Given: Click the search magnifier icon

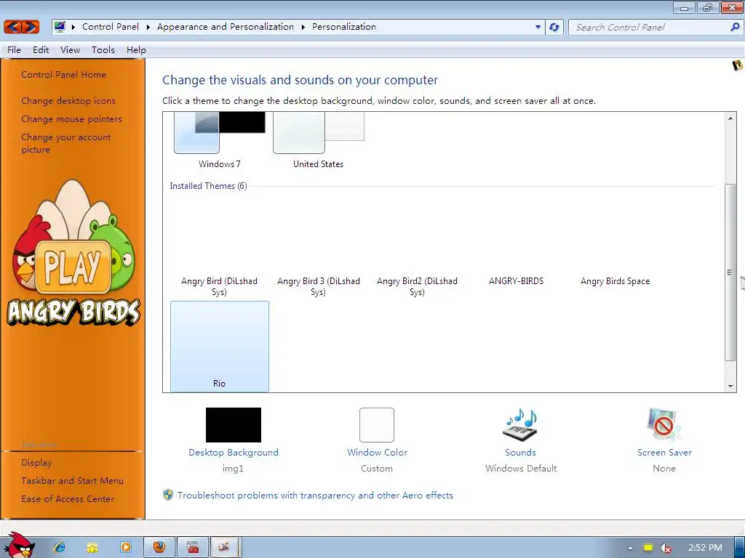Looking at the screenshot, I should coord(734,27).
